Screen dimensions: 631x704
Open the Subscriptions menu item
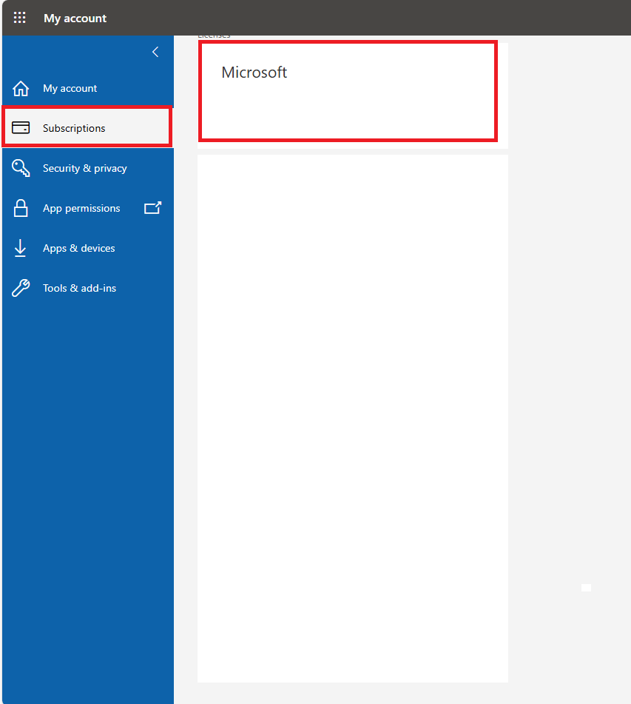(x=87, y=127)
